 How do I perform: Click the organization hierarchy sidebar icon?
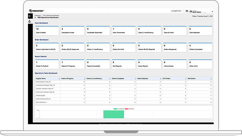point(29,21)
